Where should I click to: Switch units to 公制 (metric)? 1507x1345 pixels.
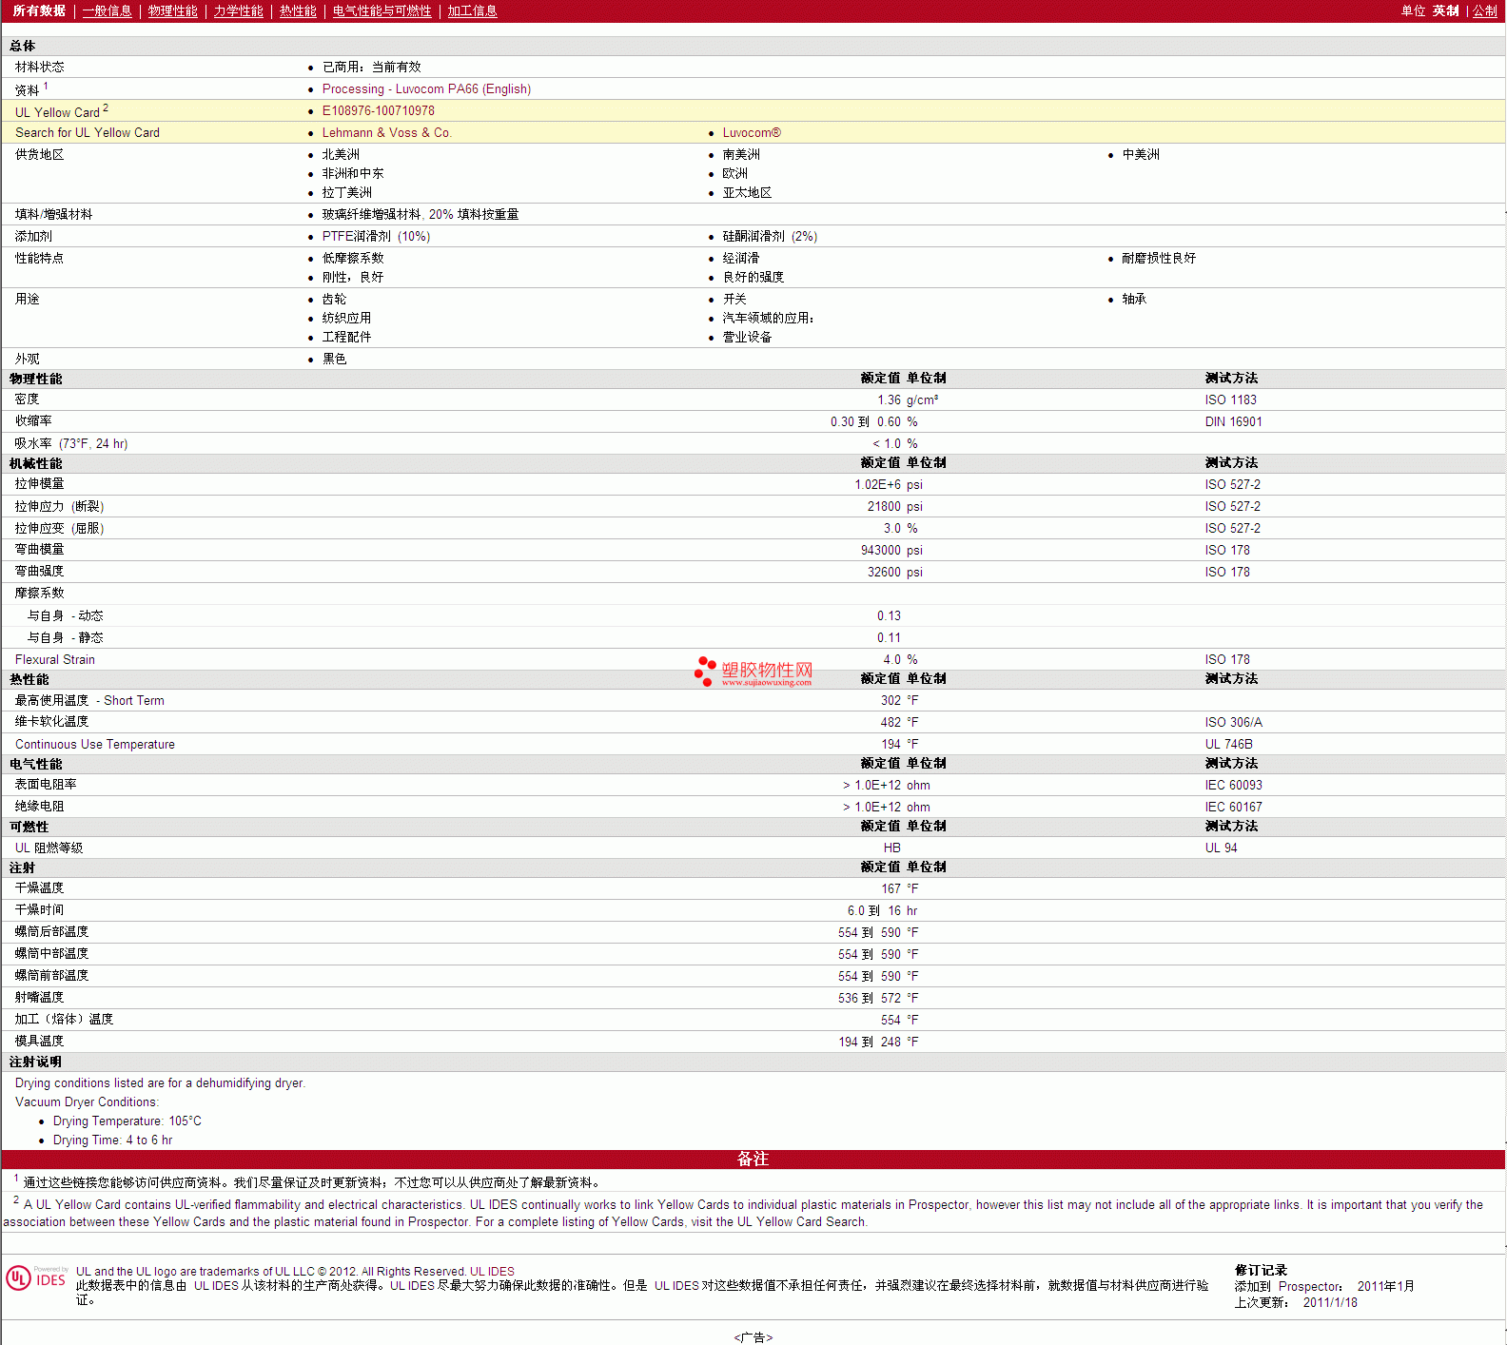pos(1484,11)
